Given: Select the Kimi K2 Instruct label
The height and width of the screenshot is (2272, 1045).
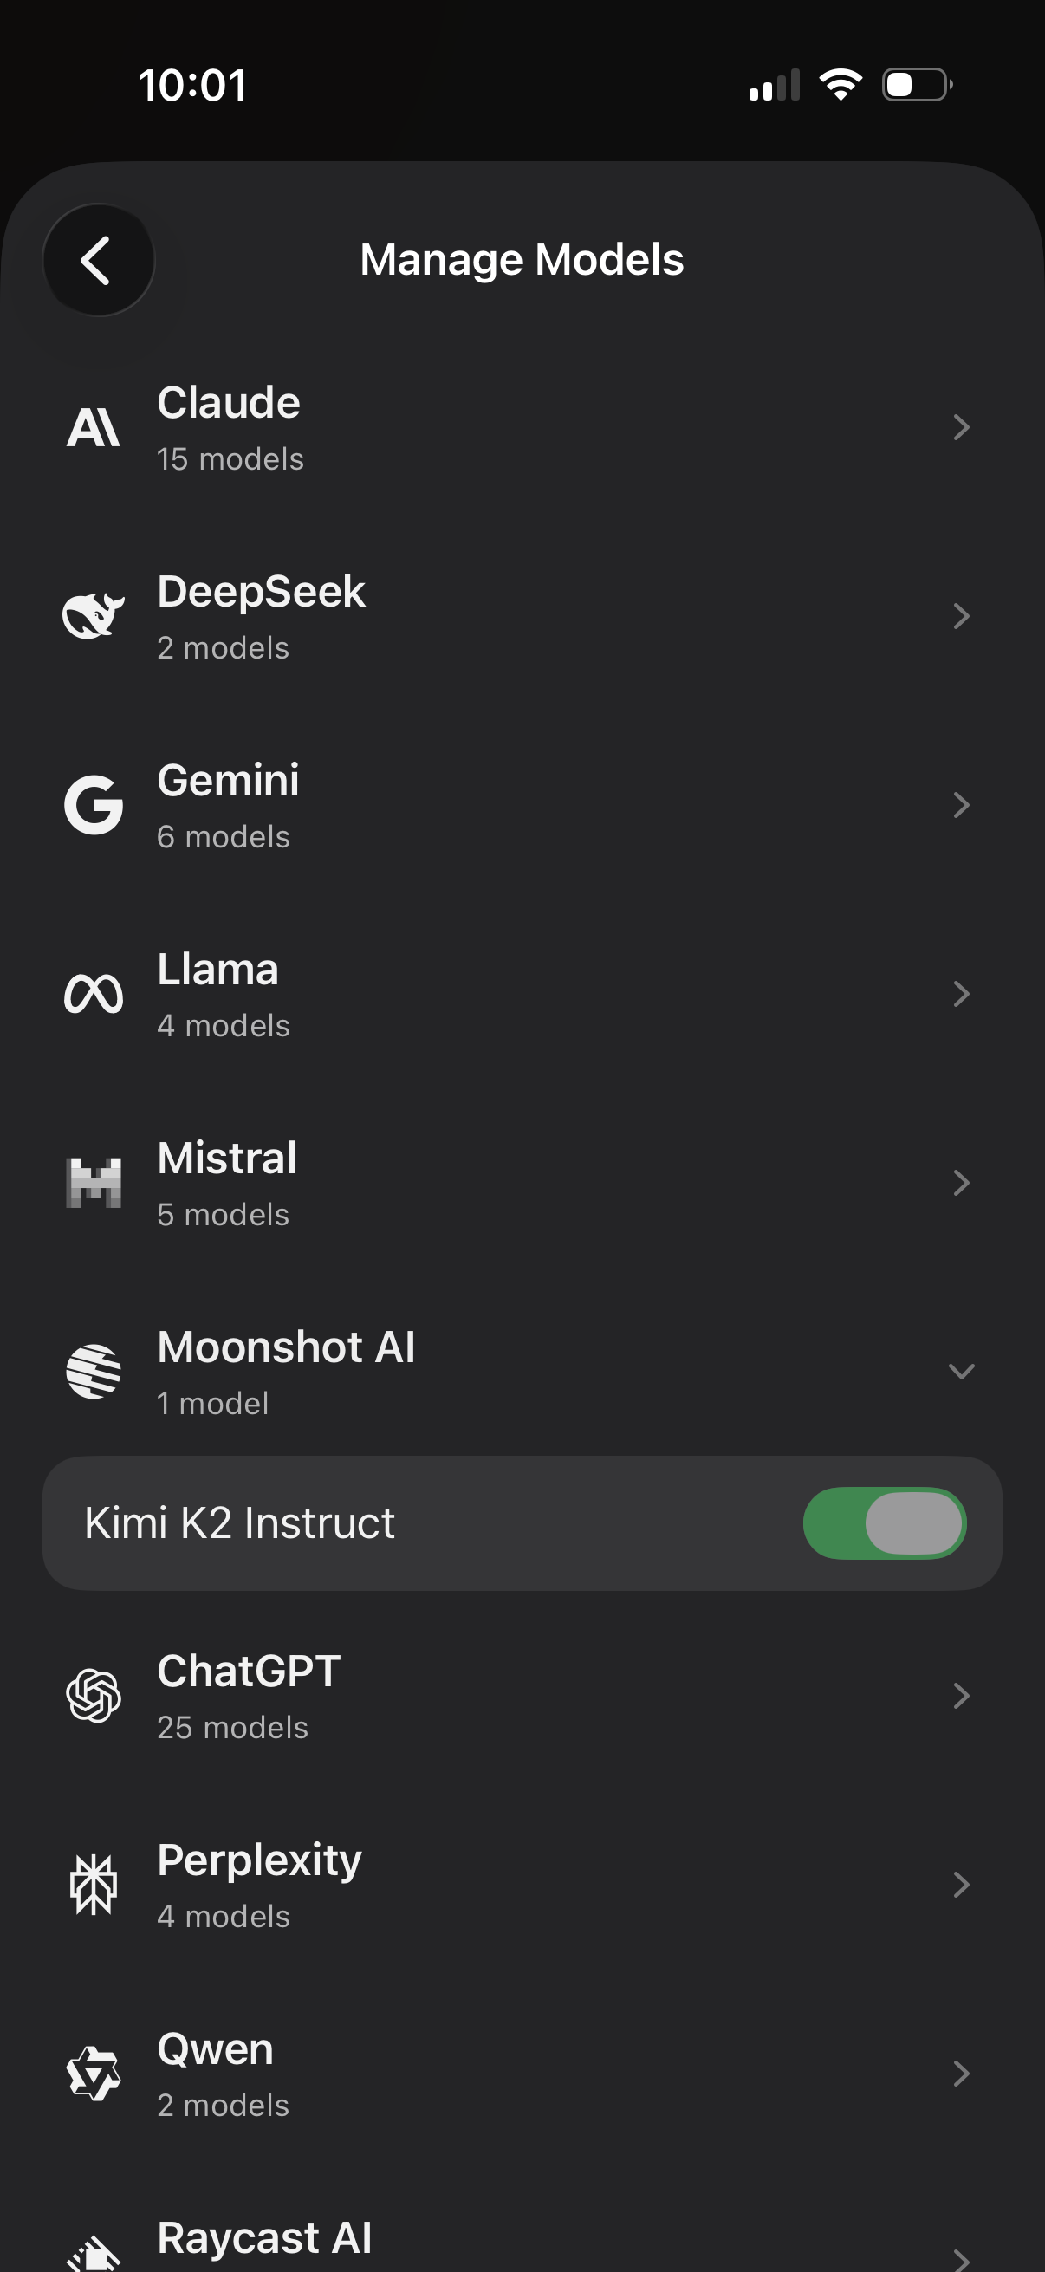Looking at the screenshot, I should 240,1523.
